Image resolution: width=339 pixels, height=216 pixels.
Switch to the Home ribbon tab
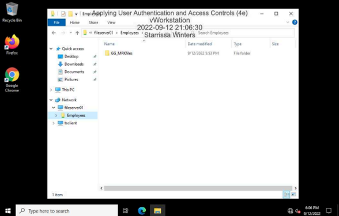point(74,22)
